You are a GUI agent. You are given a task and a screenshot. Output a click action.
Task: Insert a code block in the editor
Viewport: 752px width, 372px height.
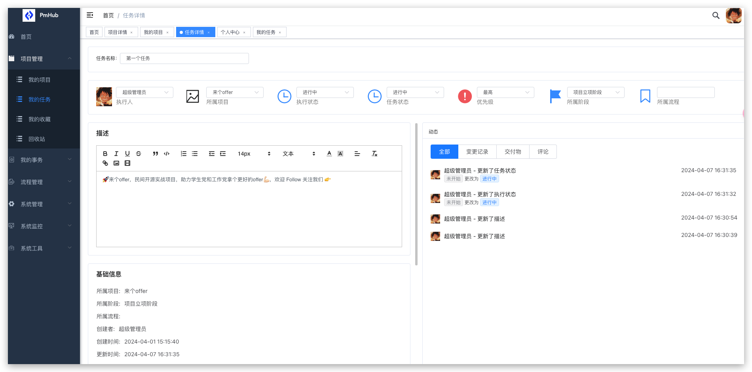[167, 154]
